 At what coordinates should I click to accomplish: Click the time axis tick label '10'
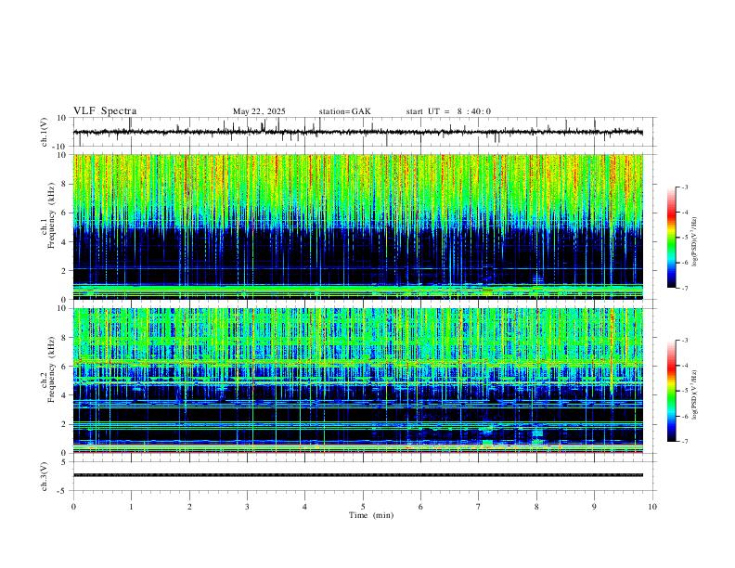click(652, 507)
